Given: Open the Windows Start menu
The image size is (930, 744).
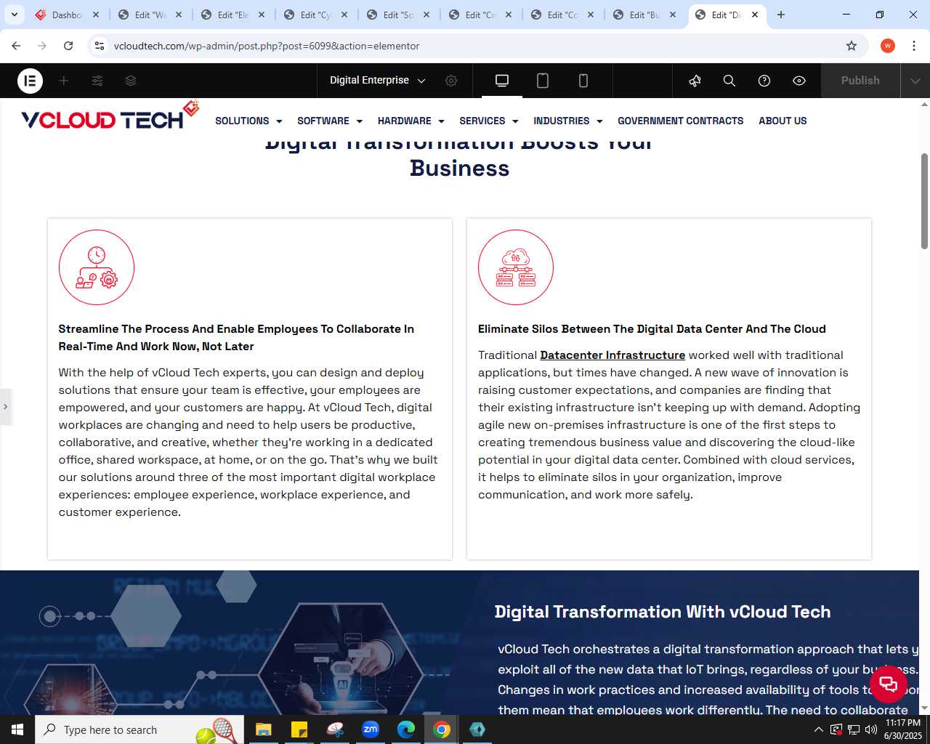Looking at the screenshot, I should click(x=17, y=729).
